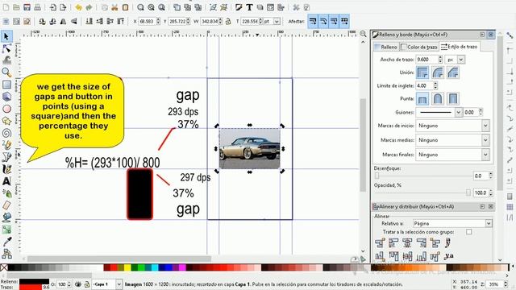Image resolution: width=516 pixels, height=290 pixels.
Task: Click the Cut scissors icon
Action: coord(114,7)
